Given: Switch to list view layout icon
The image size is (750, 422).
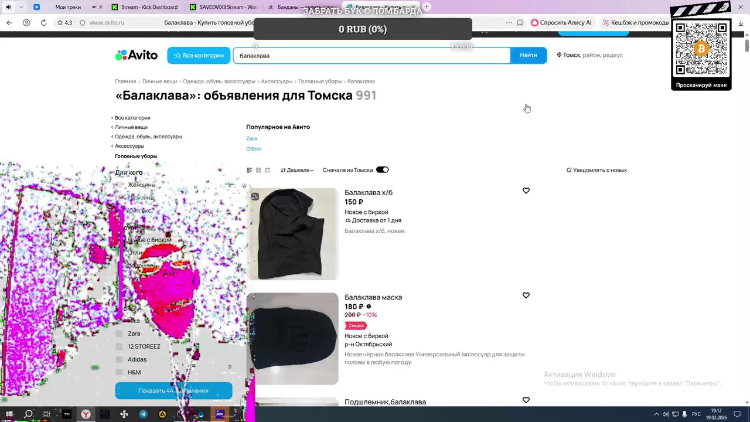Looking at the screenshot, I should point(250,170).
